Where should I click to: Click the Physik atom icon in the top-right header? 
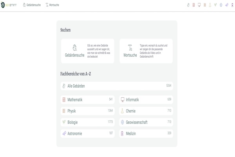pos(204,5)
